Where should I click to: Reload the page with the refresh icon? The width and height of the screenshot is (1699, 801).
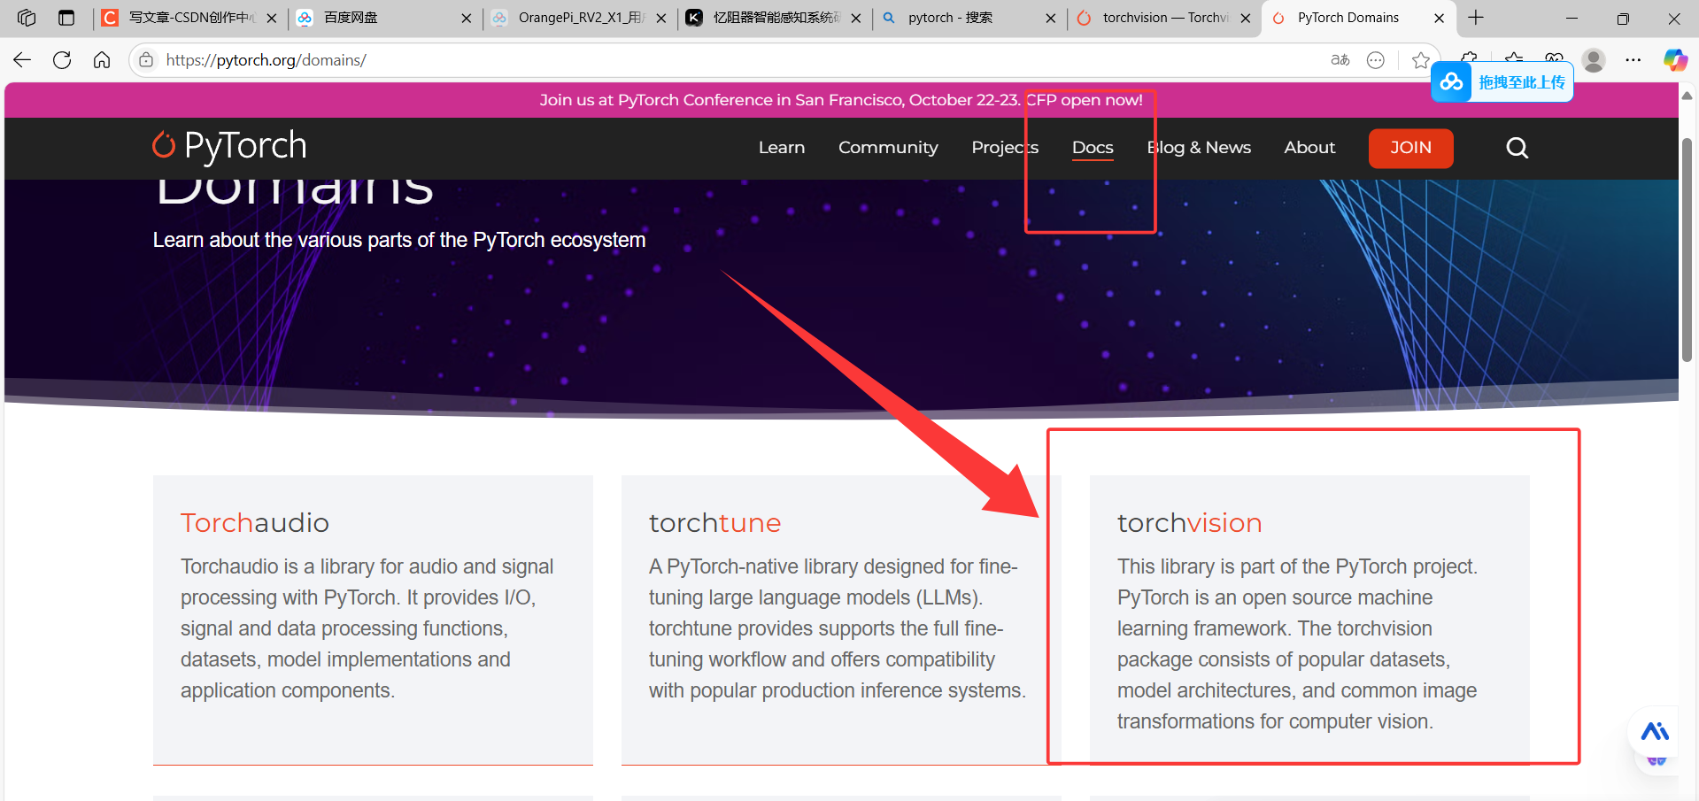coord(62,60)
